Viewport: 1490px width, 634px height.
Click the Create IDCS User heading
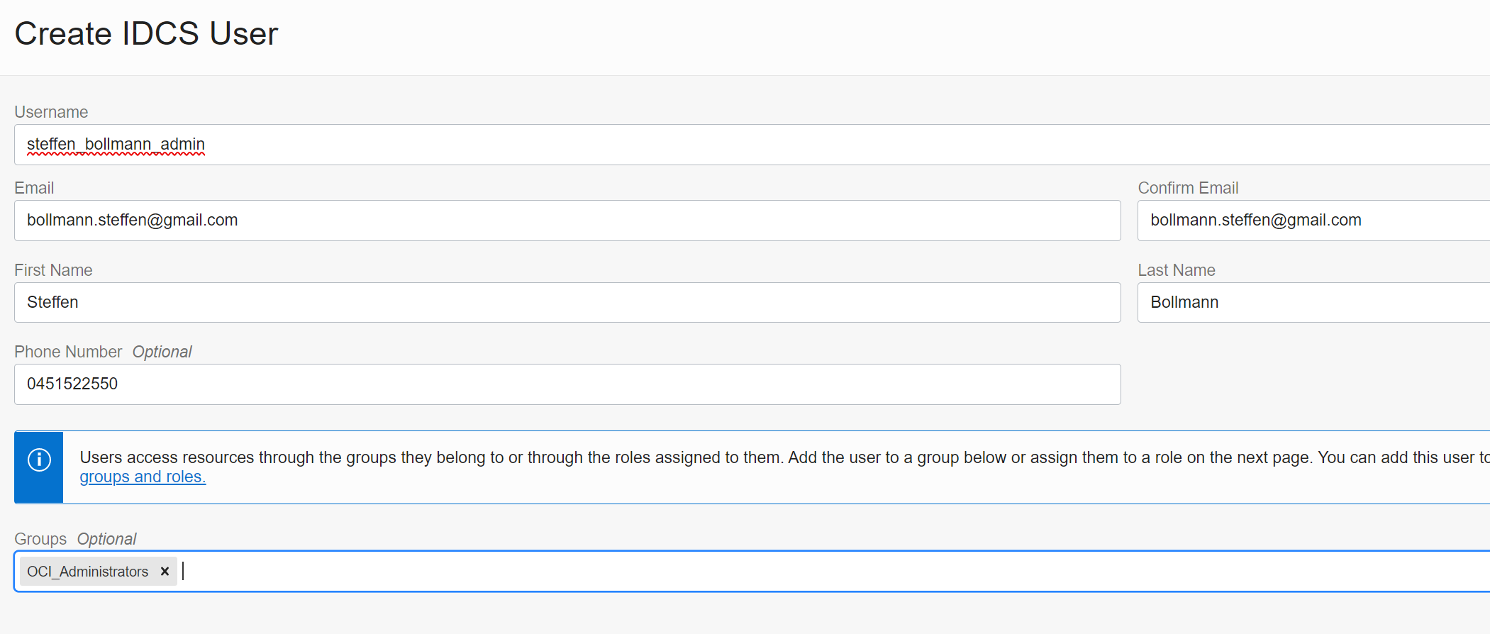click(146, 33)
